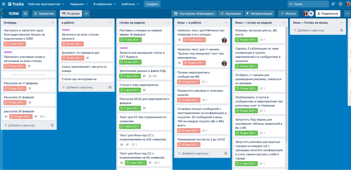The width and height of the screenshot is (351, 170).
Task: Open the help question mark icon
Action: tap(340, 4)
